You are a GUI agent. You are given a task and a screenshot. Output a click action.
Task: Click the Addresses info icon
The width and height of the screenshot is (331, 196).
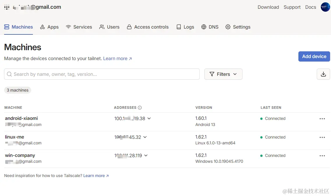[140, 108]
